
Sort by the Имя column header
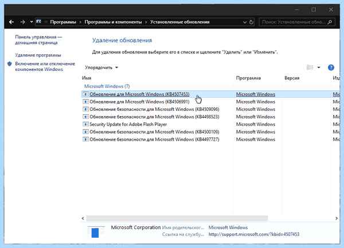pyautogui.click(x=87, y=78)
